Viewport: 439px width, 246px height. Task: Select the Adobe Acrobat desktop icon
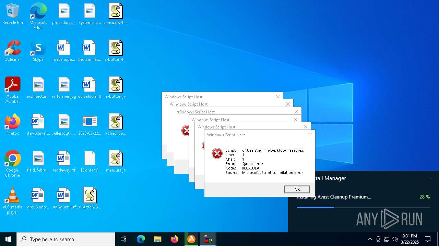(13, 90)
